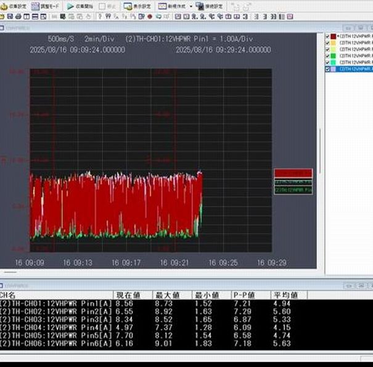Viewport: 373px width, 367px height.
Task: Click the 調整モード grid icon
Action: pyautogui.click(x=35, y=6)
